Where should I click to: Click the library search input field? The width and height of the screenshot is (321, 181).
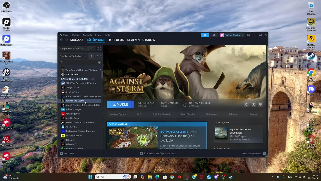[x=80, y=62]
